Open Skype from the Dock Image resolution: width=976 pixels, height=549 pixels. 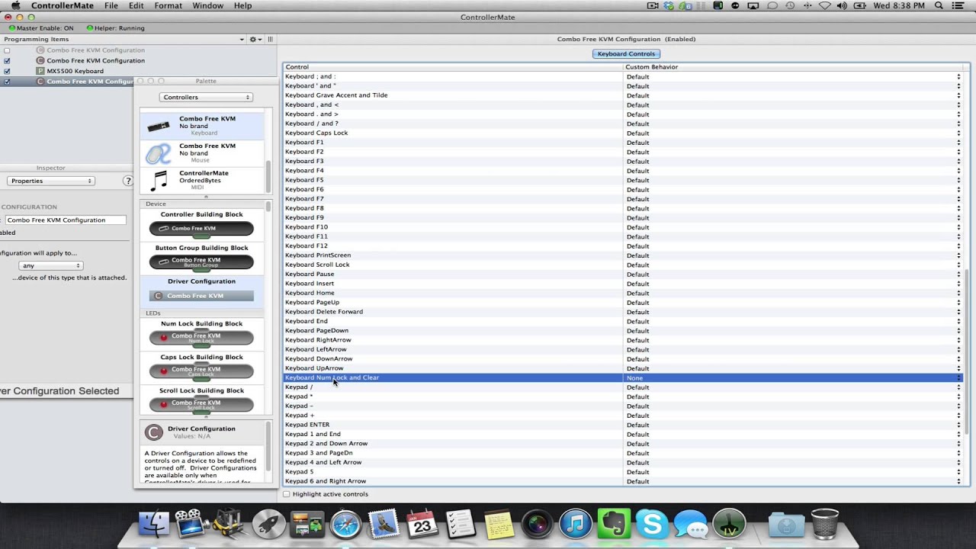(x=653, y=524)
